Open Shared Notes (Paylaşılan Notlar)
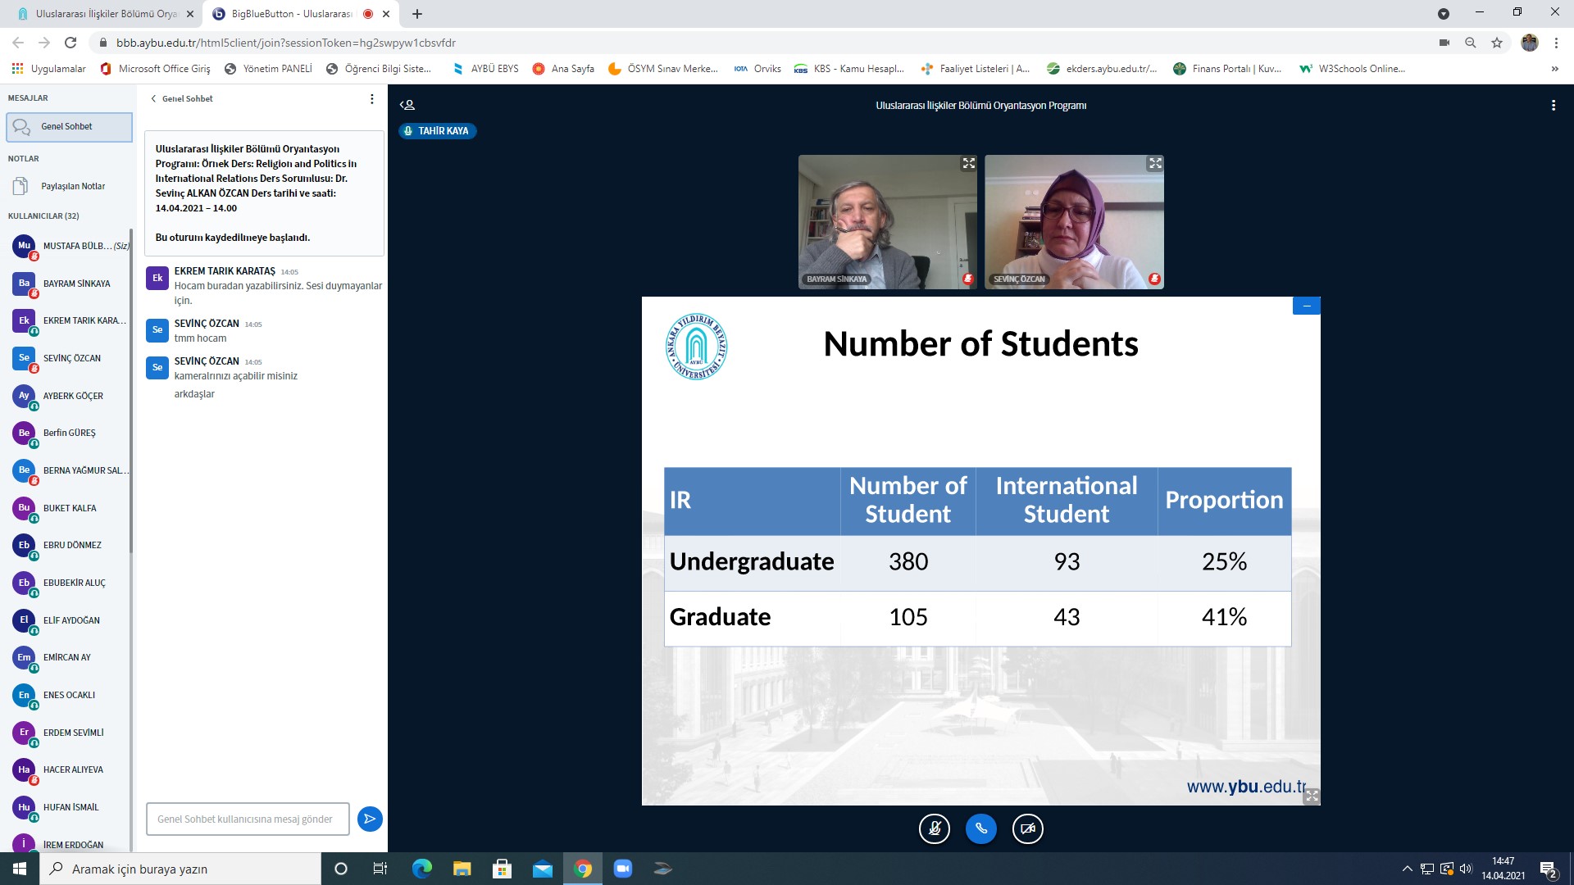 coord(73,186)
